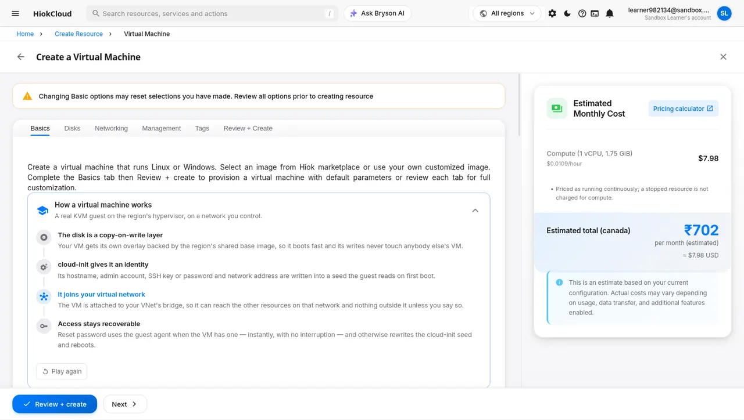Click the learner982134@sandbox account name

(x=669, y=10)
